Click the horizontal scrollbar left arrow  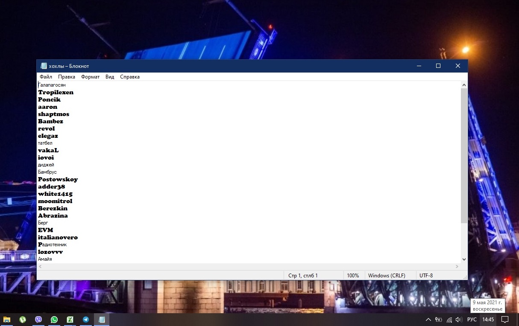coord(41,266)
